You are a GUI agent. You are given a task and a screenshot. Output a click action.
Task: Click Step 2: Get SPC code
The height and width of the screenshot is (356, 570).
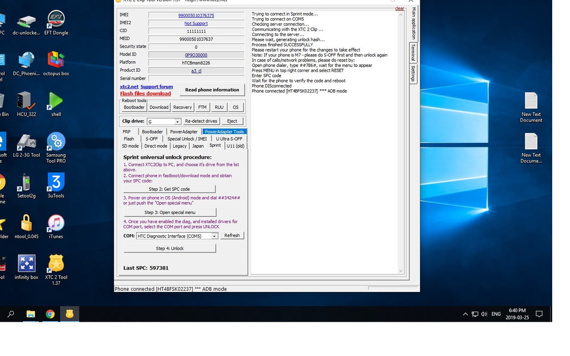click(169, 189)
